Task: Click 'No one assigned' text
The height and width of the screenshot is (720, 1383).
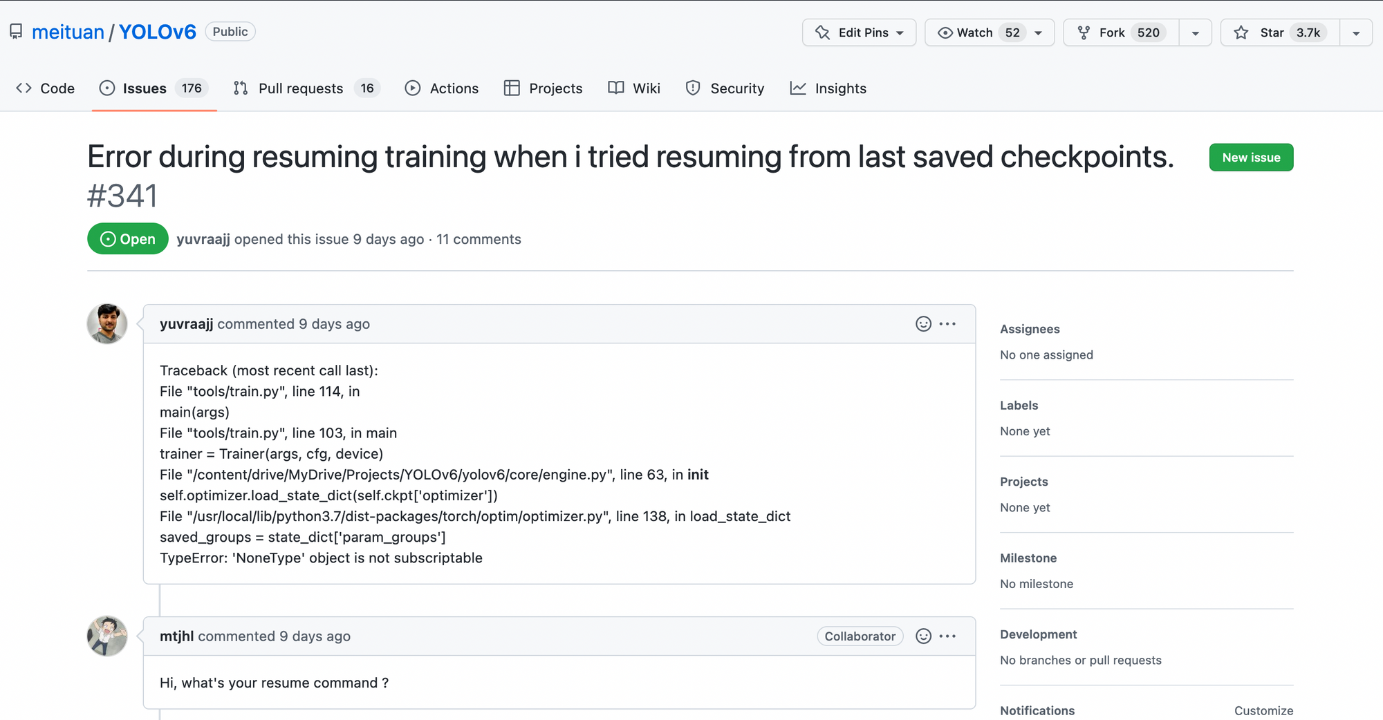Action: [1046, 355]
